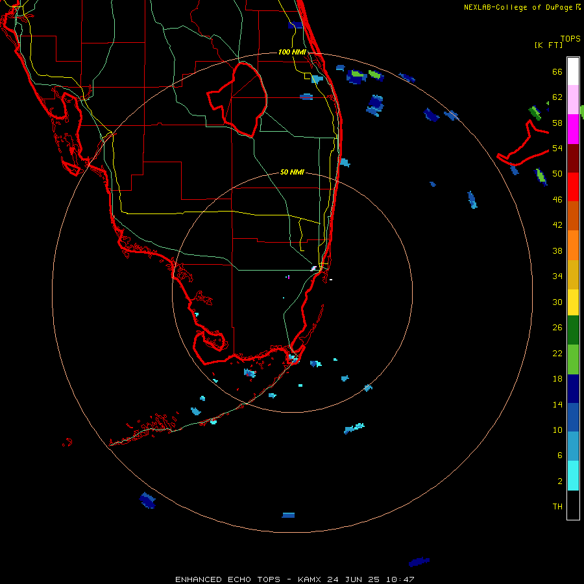The image size is (584, 584).
Task: Click the TH legend label
Action: click(x=557, y=507)
